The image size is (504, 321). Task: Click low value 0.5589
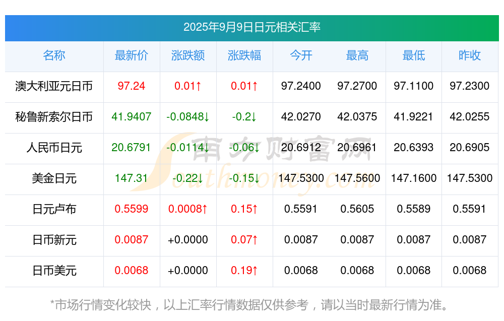[414, 209]
